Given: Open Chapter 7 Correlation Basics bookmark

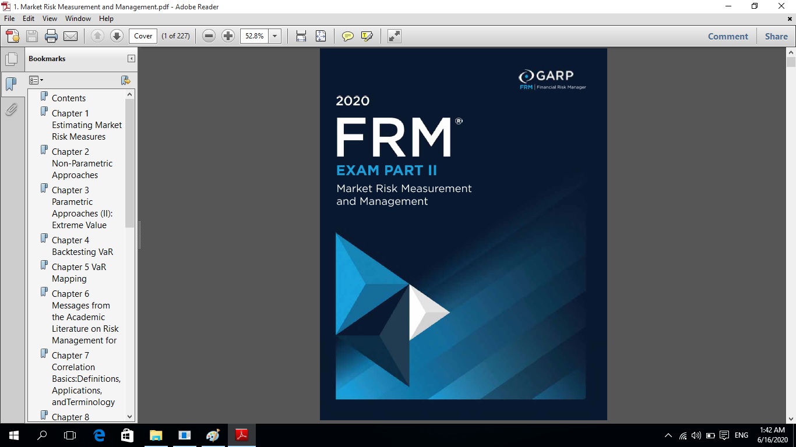Looking at the screenshot, I should [x=86, y=379].
